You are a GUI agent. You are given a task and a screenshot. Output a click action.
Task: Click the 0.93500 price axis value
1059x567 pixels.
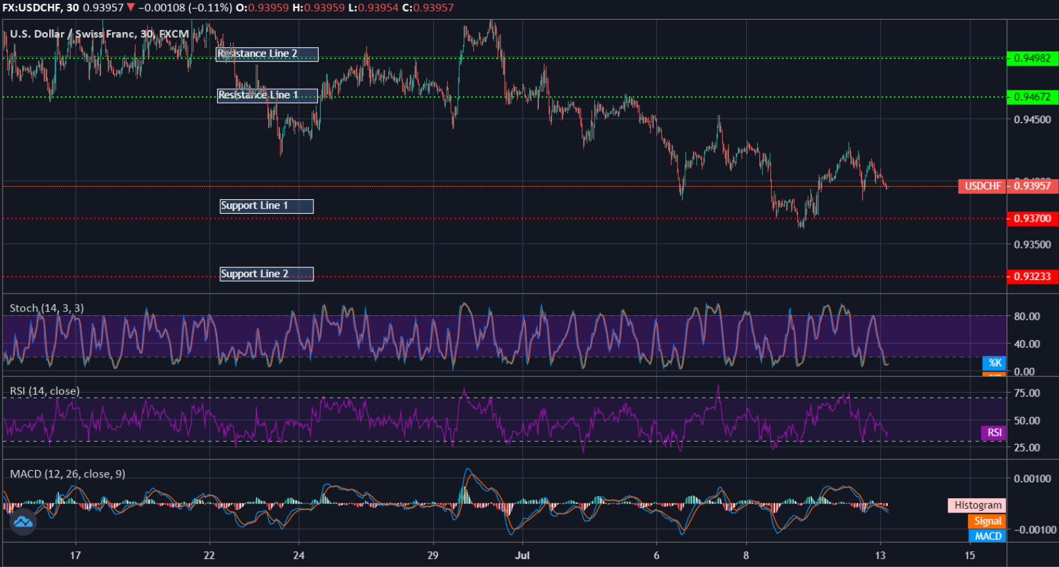[x=1032, y=245]
